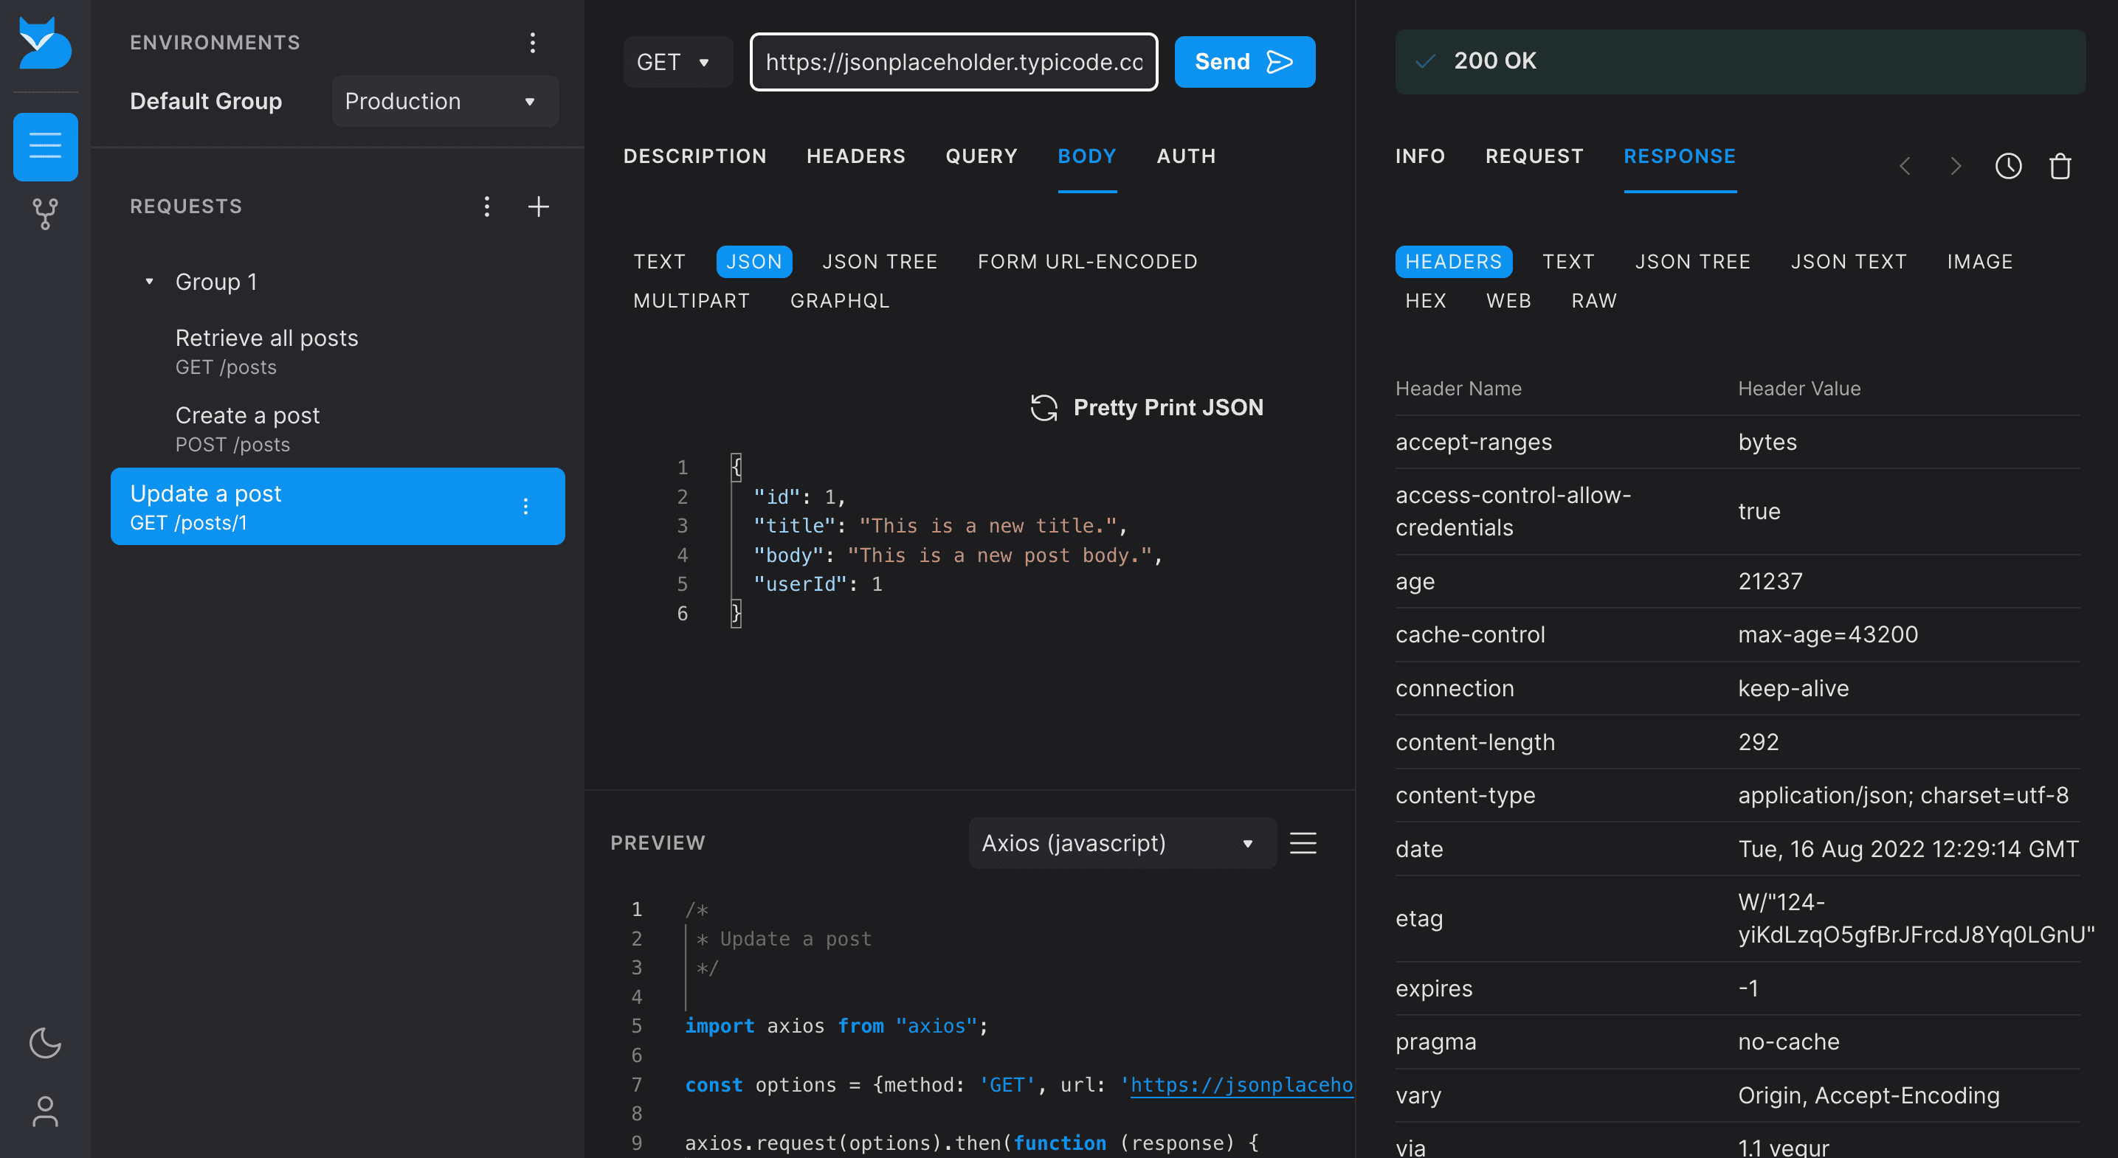Select Update a post request
This screenshot has height=1158, width=2118.
(x=337, y=506)
